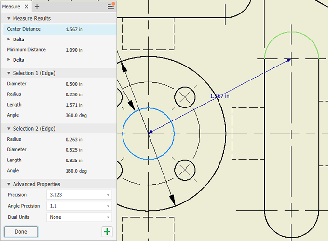Expand the Delta under Minimum Distance
Image resolution: width=328 pixels, height=241 pixels.
pyautogui.click(x=9, y=60)
